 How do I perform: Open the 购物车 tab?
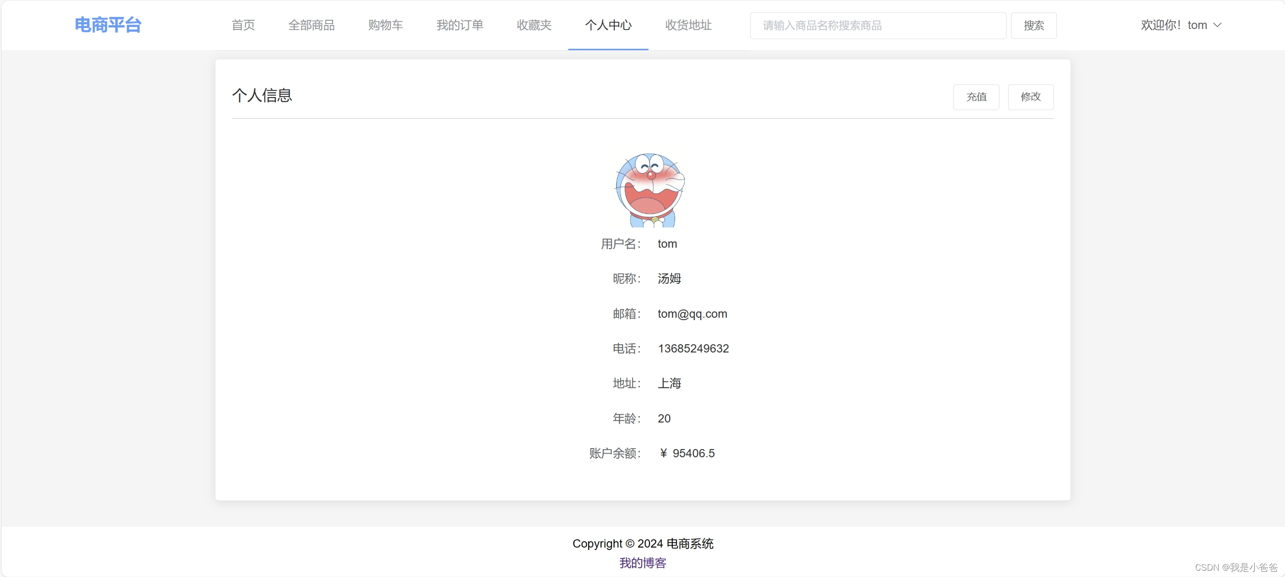[385, 25]
